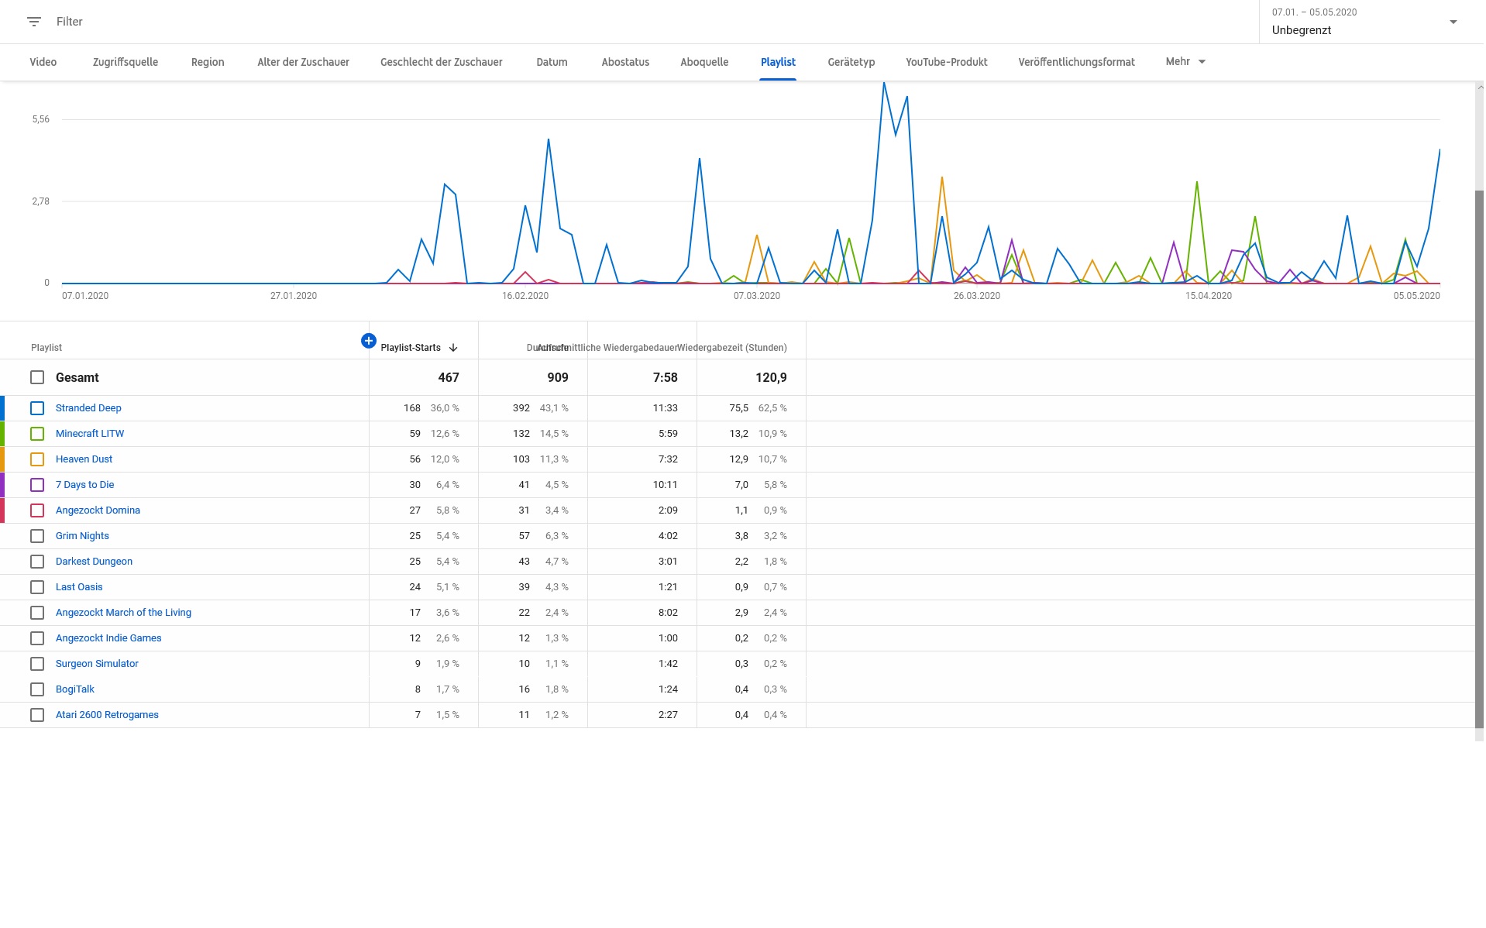The image size is (1486, 928).
Task: Click the Atari 2600 Retrogames link
Action: point(107,715)
